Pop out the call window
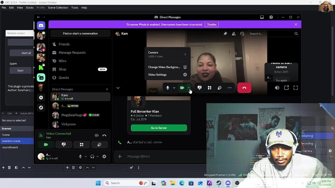335x188 pixels. [287, 88]
